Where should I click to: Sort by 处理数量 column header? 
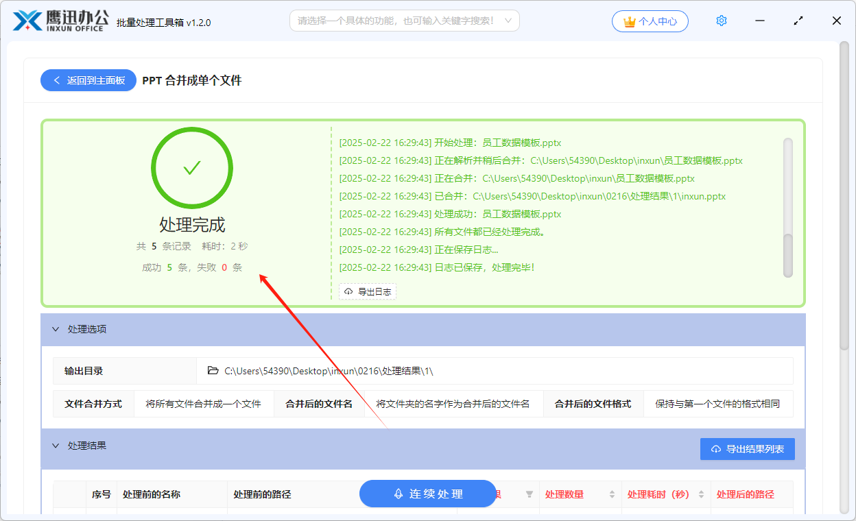(x=580, y=494)
